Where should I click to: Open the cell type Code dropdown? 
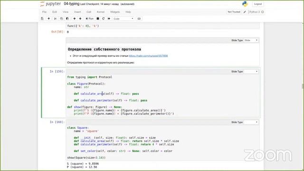click(123, 19)
